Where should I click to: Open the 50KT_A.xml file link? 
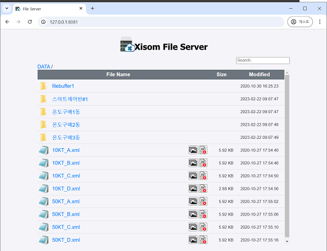pyautogui.click(x=66, y=201)
